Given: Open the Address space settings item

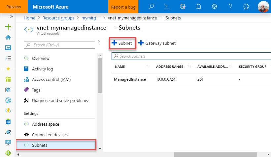Looking at the screenshot, I should pos(46,124).
